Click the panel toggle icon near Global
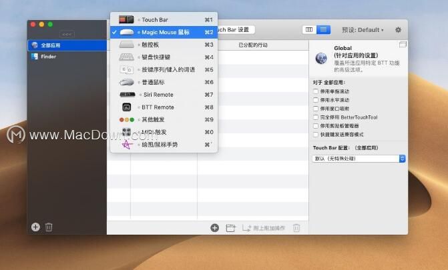Screen dimensions: 448x270 [x=403, y=44]
